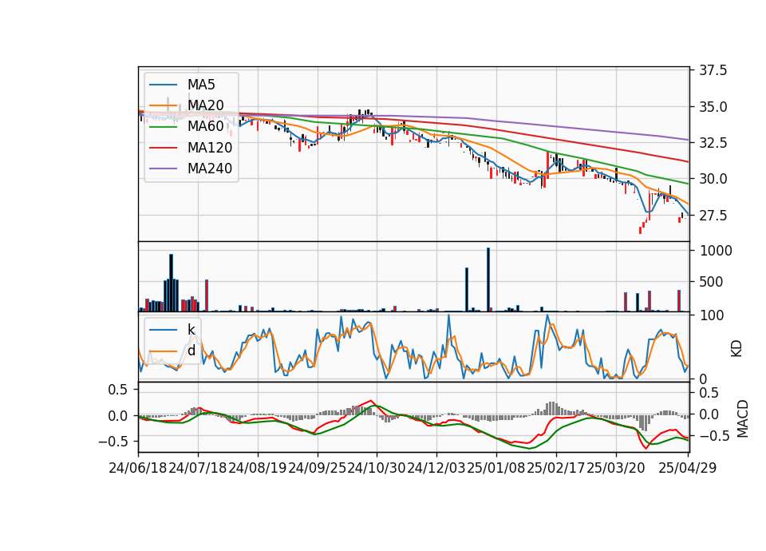The width and height of the screenshot is (766, 551).
Task: Click the KD axis title
Action: (x=736, y=348)
